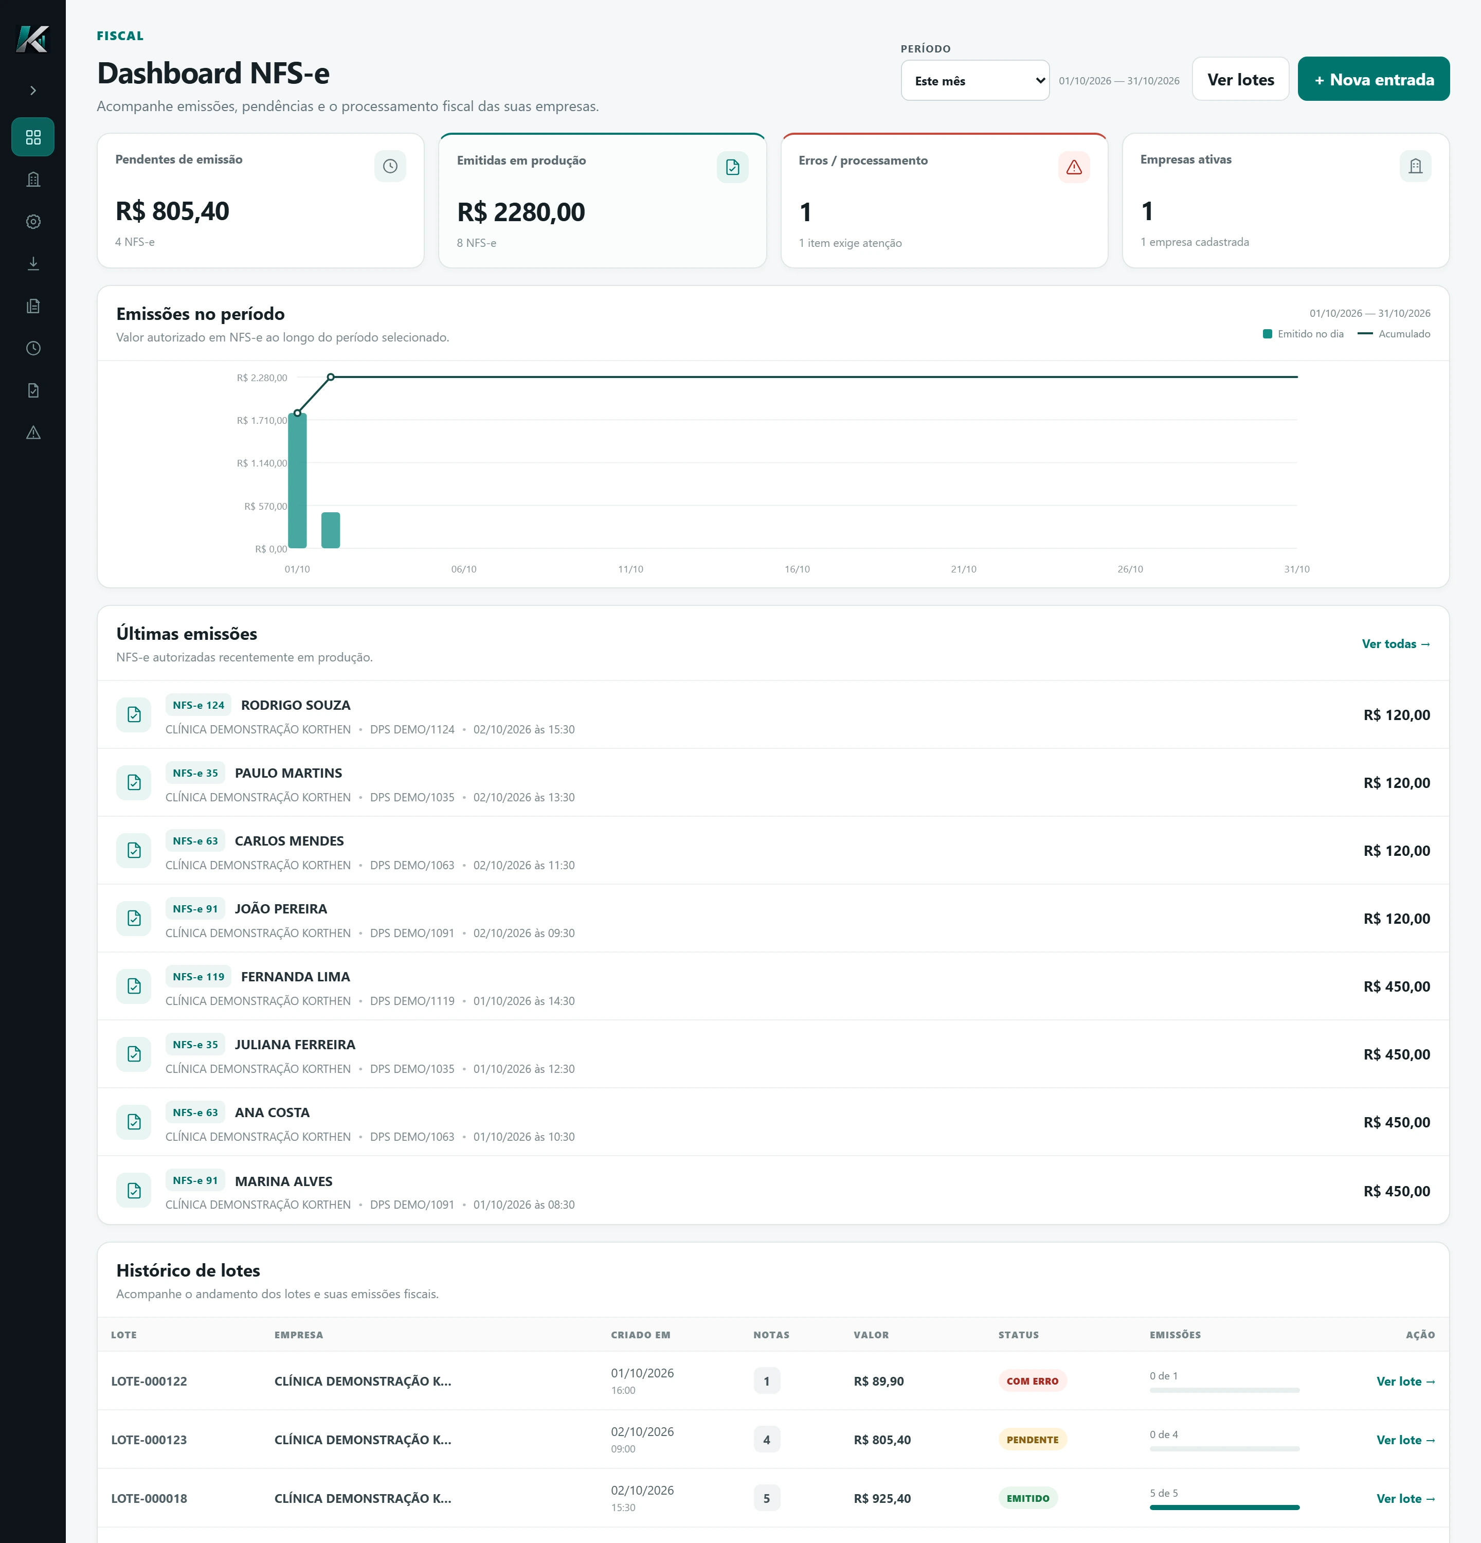Click the building icon on Empresas ativas card
Viewport: 1481px width, 1543px height.
coord(1416,166)
